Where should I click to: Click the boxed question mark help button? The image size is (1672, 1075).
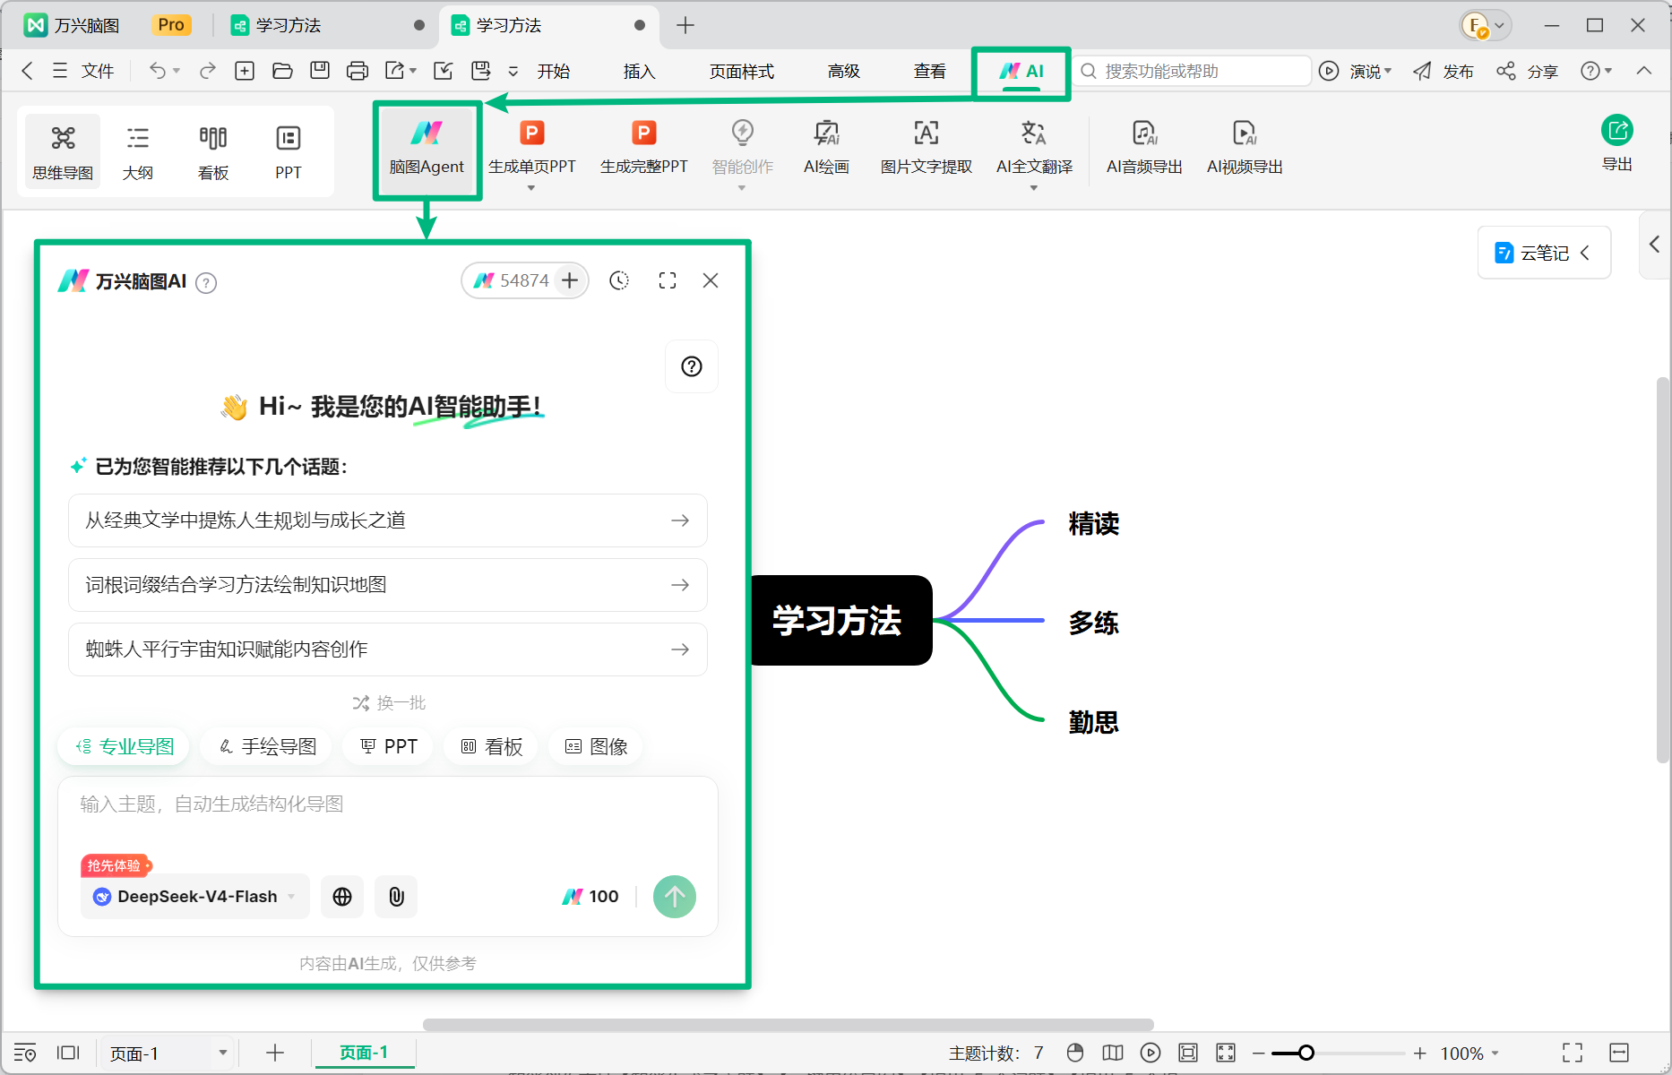[x=692, y=366]
